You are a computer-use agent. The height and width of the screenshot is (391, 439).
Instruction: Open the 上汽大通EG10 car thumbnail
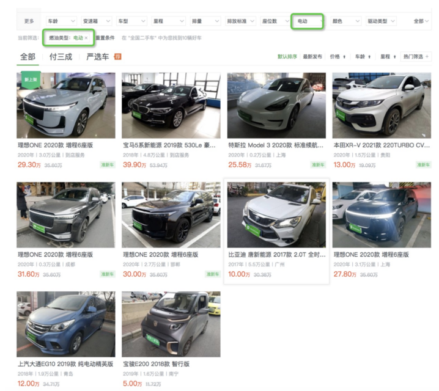point(65,323)
